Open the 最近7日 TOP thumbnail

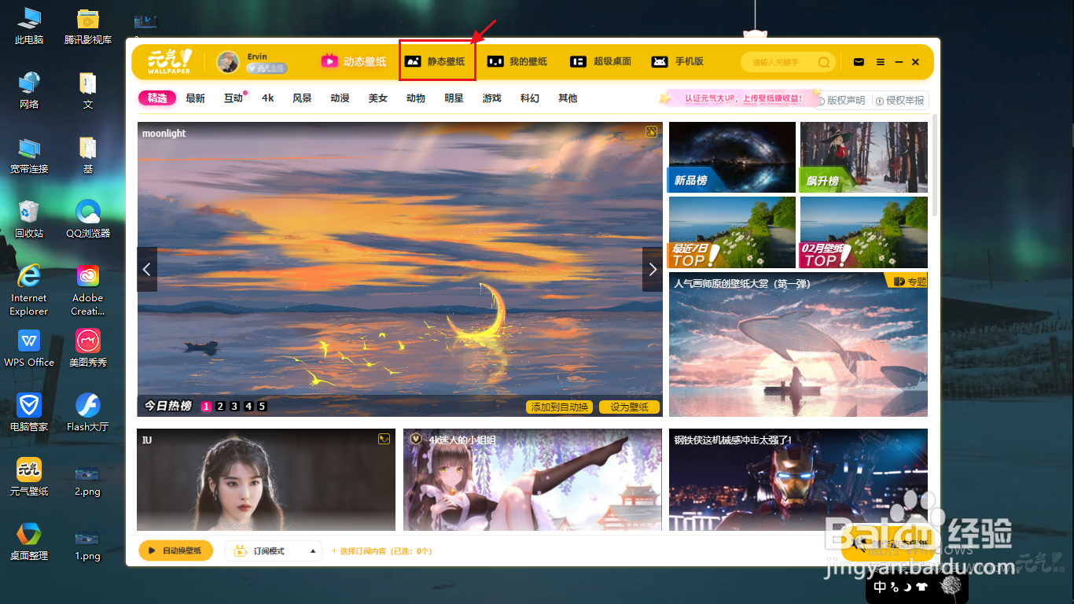tap(732, 232)
